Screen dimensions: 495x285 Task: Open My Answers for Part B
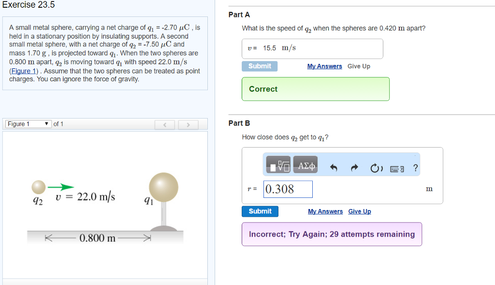click(325, 211)
